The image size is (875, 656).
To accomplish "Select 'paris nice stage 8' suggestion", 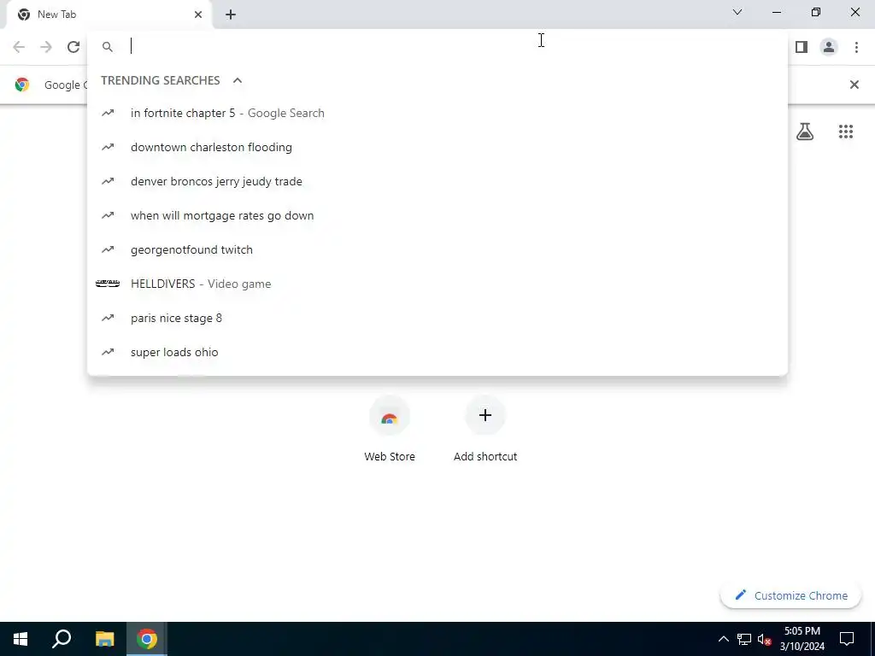I will tap(437, 318).
